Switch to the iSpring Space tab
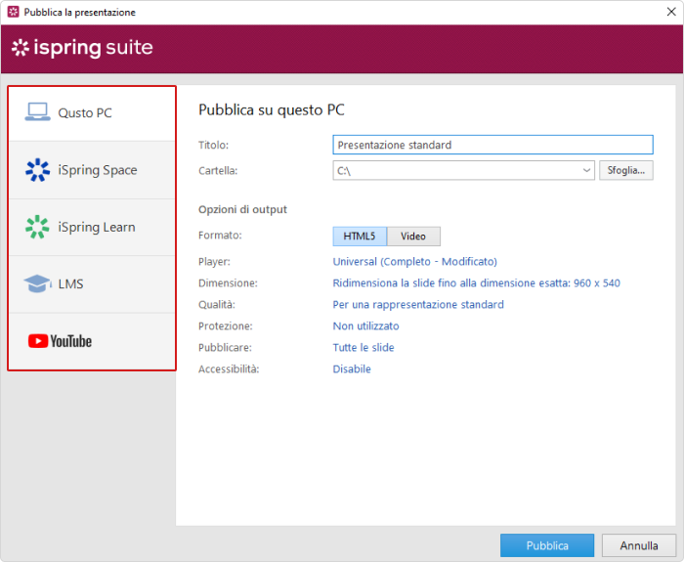The height and width of the screenshot is (562, 684). 92,170
